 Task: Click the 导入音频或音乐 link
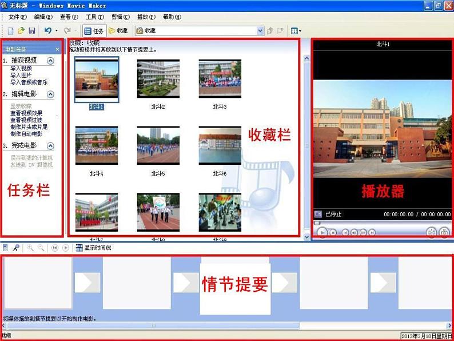click(29, 82)
